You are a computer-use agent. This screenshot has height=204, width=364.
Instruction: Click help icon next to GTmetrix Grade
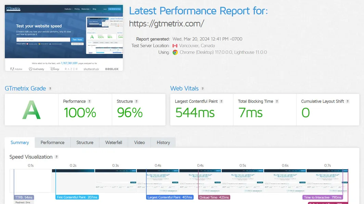pos(50,89)
